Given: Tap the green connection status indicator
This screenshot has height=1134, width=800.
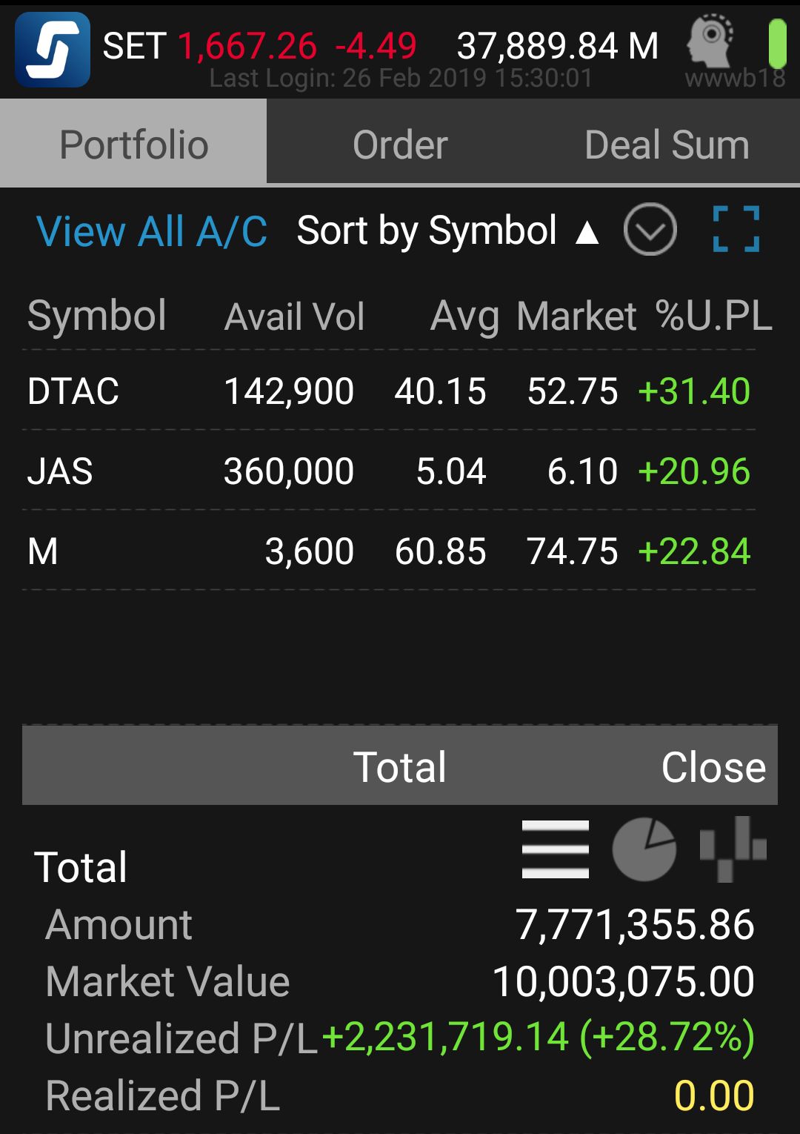Looking at the screenshot, I should point(777,44).
